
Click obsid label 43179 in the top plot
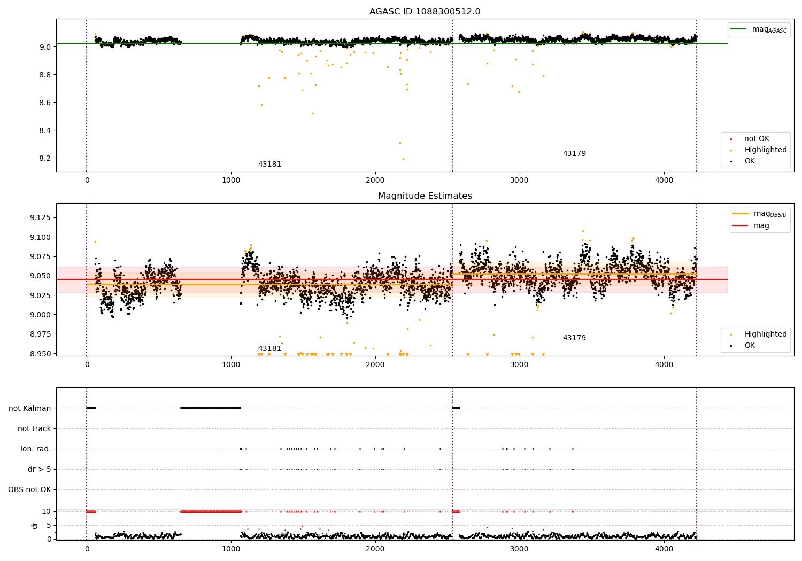[x=574, y=154]
